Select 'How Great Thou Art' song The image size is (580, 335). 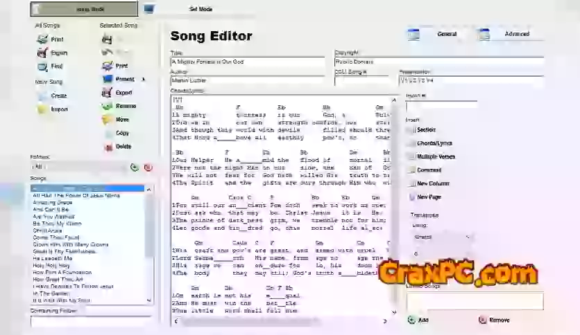click(x=58, y=280)
